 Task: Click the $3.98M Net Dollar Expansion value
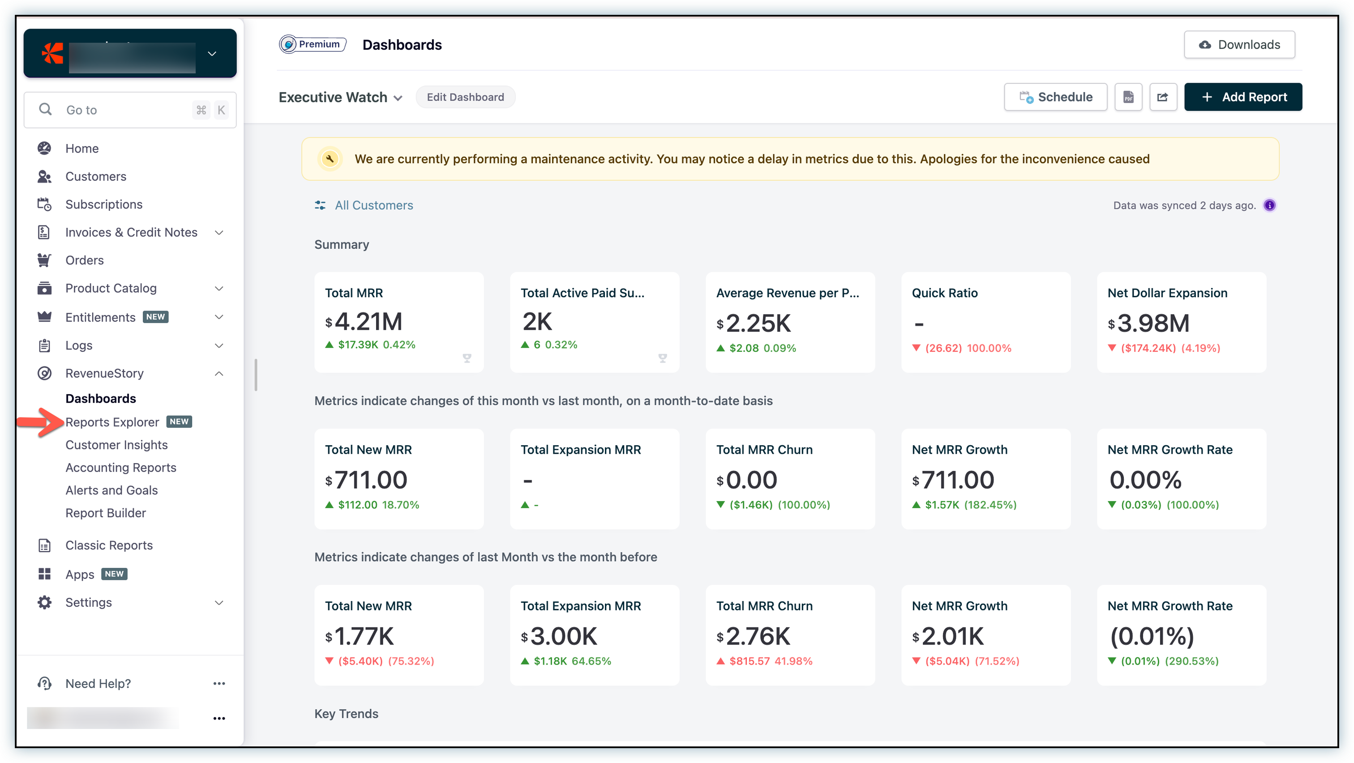[1148, 323]
